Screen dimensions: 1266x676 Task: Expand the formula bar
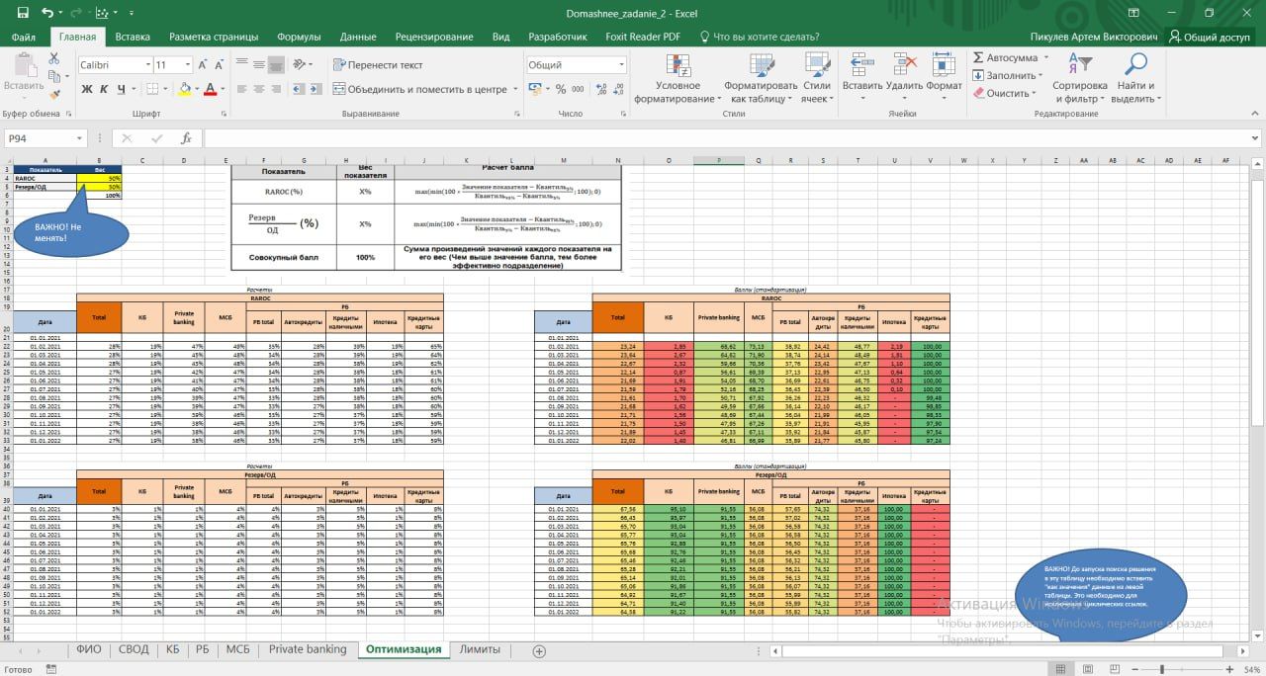[x=1253, y=138]
